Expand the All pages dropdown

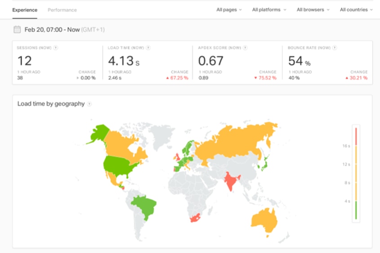[229, 10]
